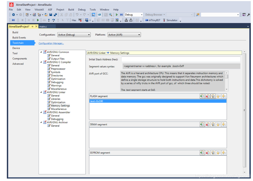
Task: Click the Undo arrow icon
Action: click(x=77, y=15)
